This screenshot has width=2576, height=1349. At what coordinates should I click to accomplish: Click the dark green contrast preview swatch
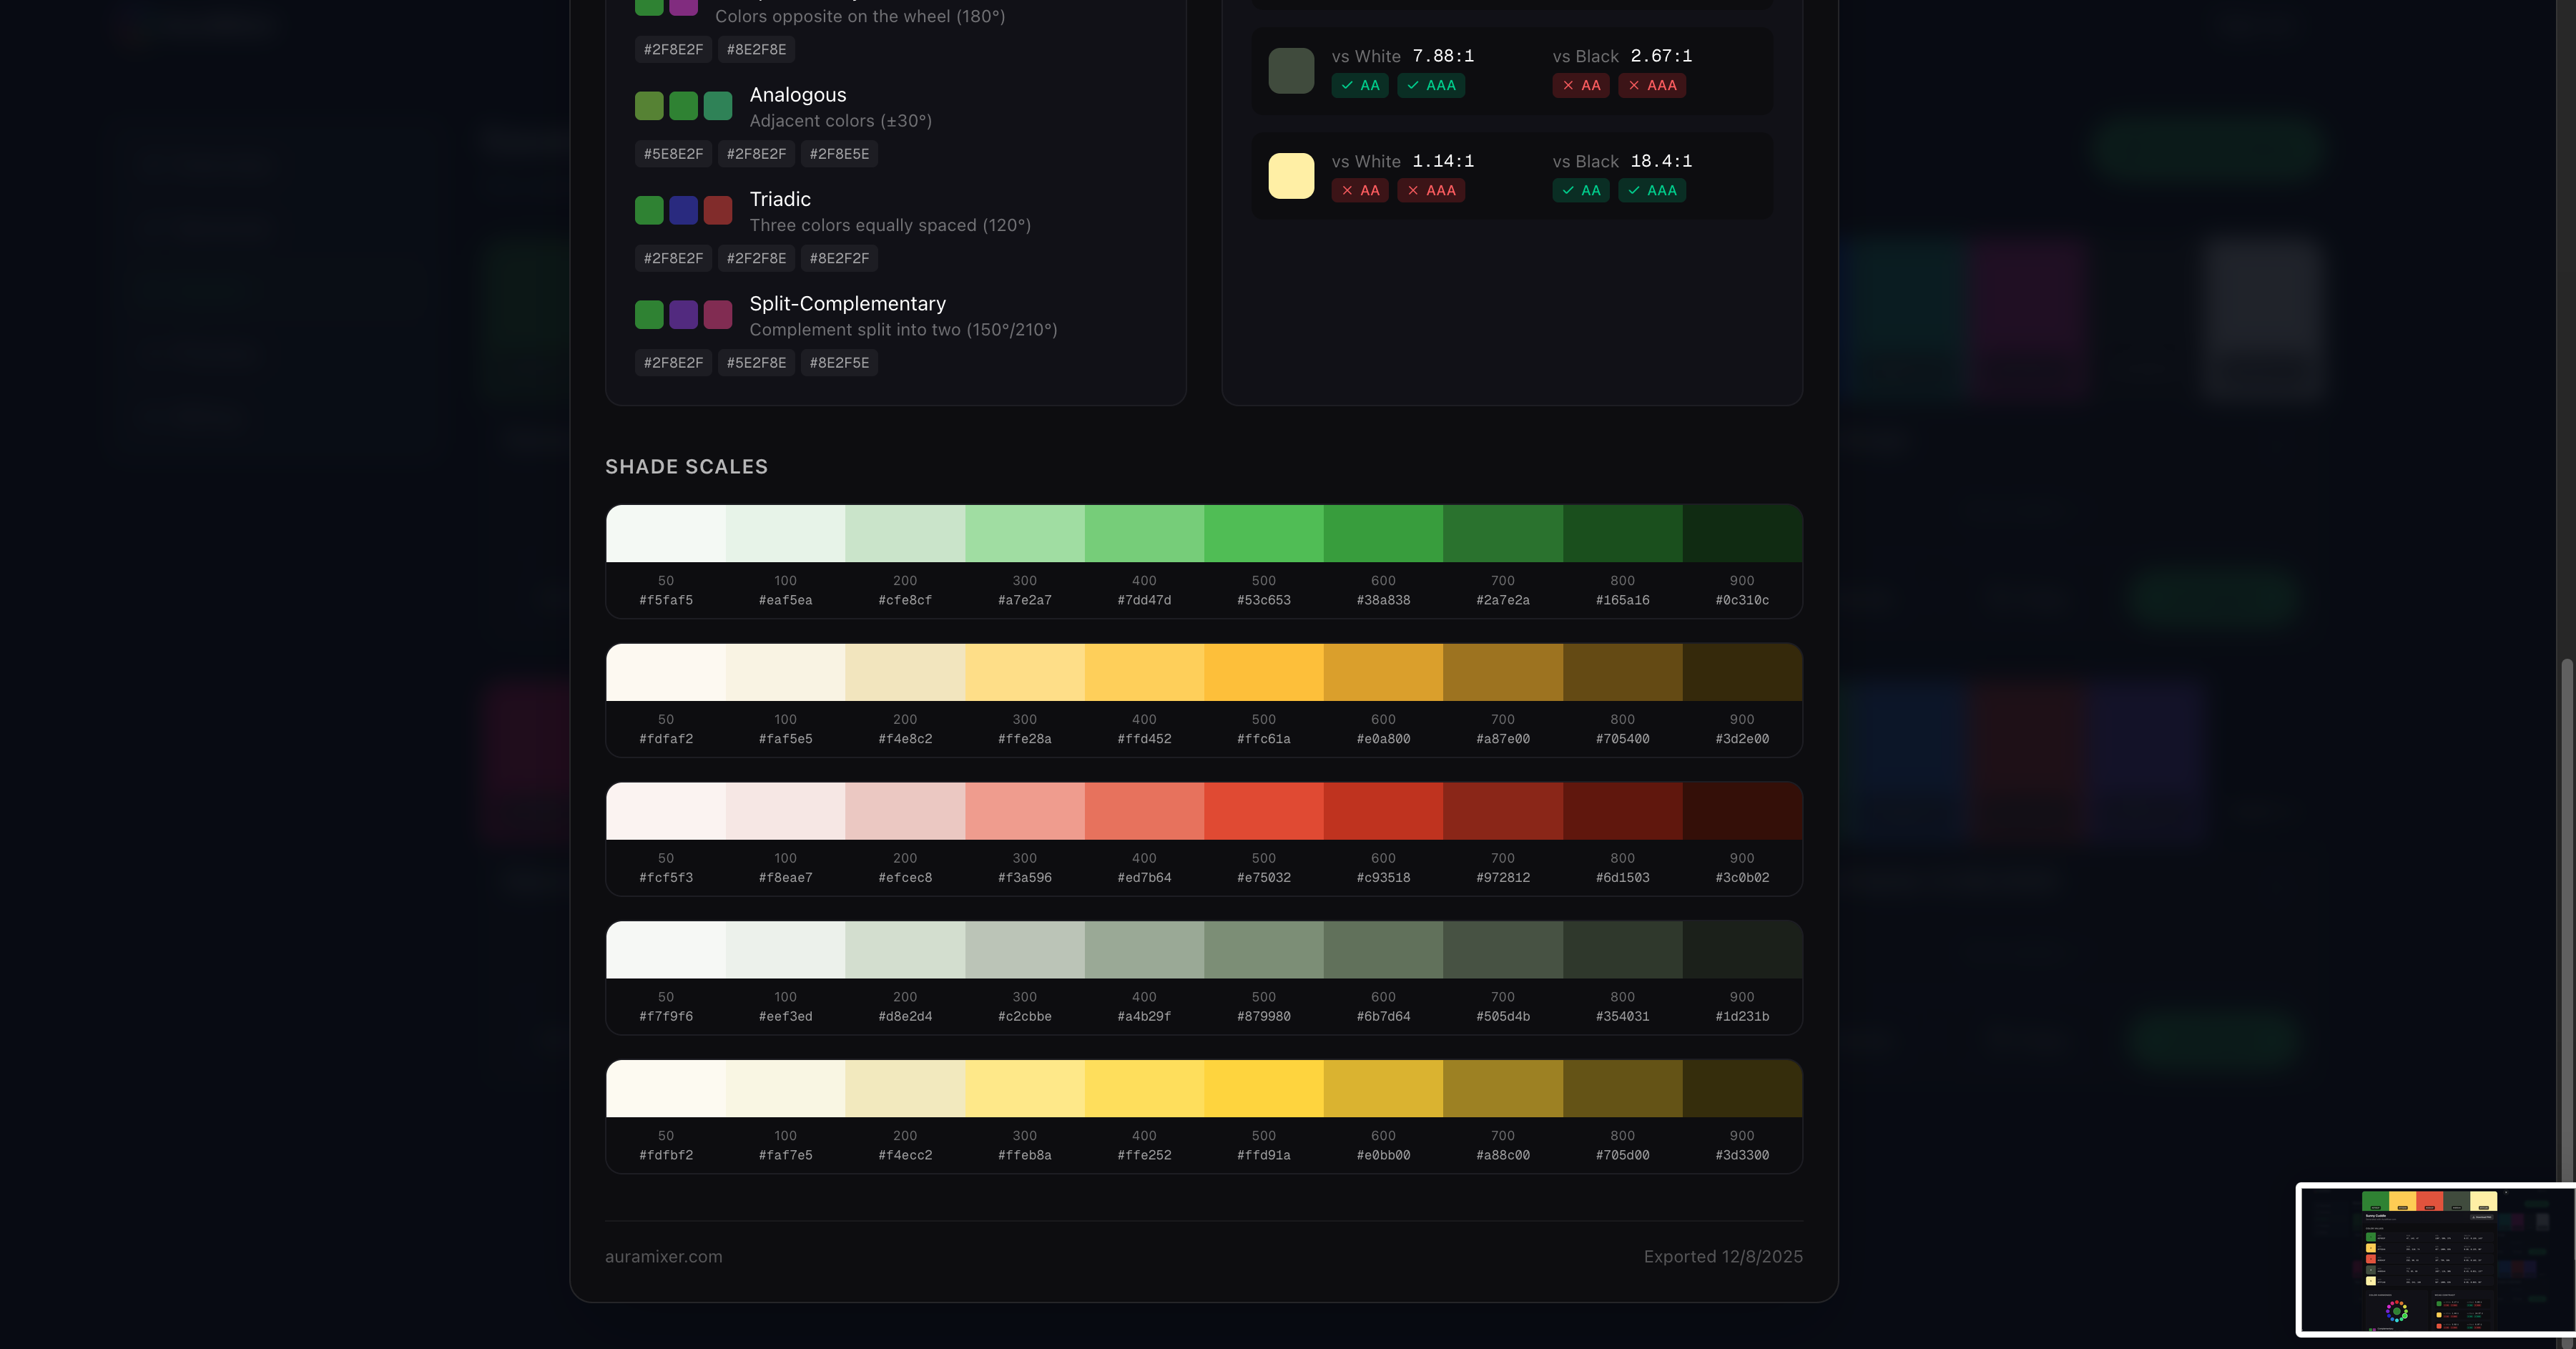pos(1291,70)
